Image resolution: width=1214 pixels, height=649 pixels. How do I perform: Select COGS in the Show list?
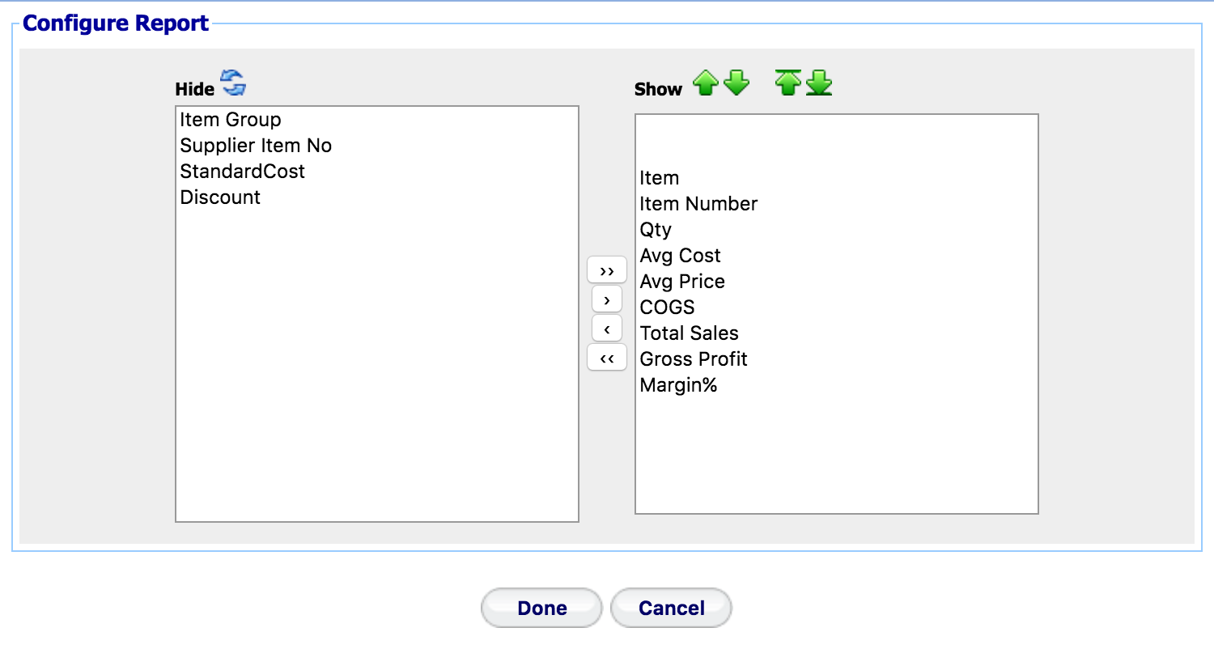[x=837, y=308]
